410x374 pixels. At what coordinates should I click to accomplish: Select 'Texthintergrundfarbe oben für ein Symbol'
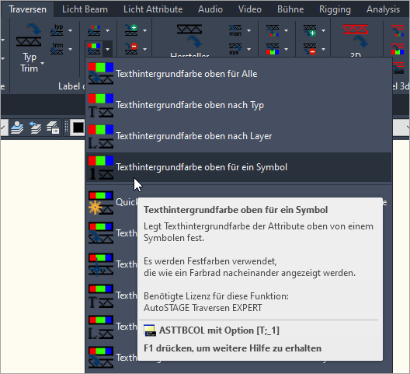pos(238,167)
